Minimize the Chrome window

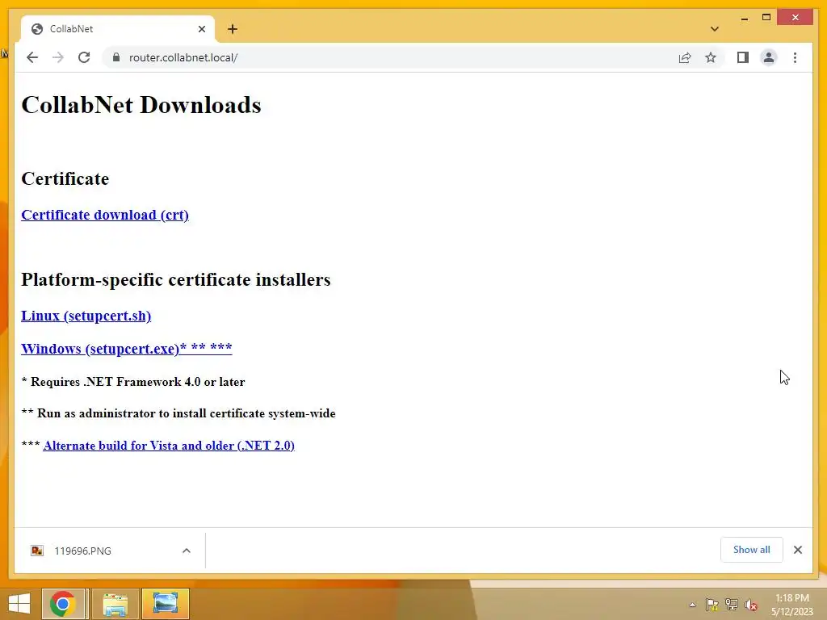tap(744, 18)
